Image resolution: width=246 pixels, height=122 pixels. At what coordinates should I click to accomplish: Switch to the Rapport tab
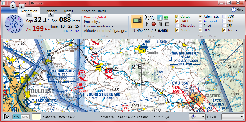point(50,11)
